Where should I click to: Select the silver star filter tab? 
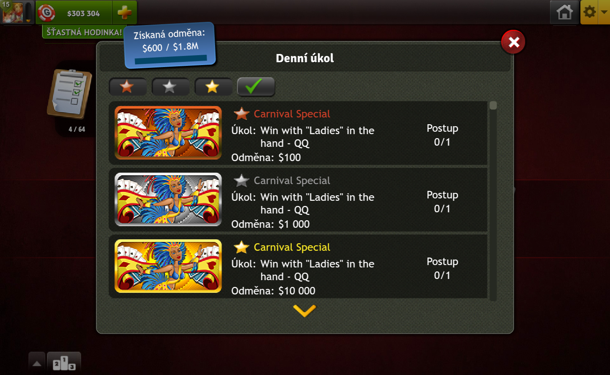click(170, 87)
